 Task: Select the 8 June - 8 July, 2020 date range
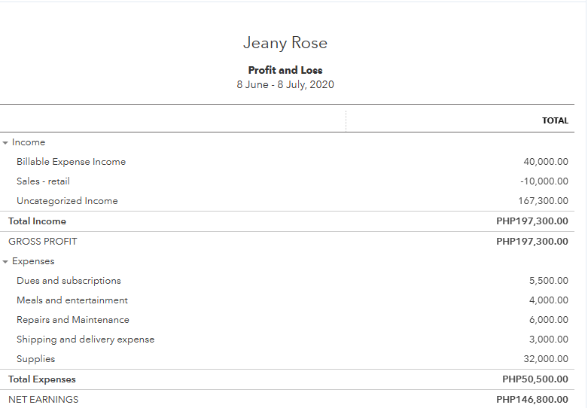click(x=285, y=84)
